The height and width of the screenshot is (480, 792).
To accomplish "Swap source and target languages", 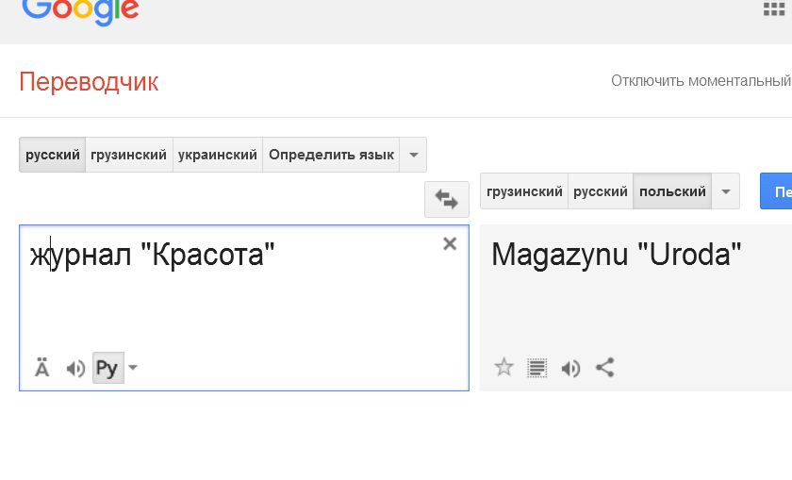I will click(446, 199).
